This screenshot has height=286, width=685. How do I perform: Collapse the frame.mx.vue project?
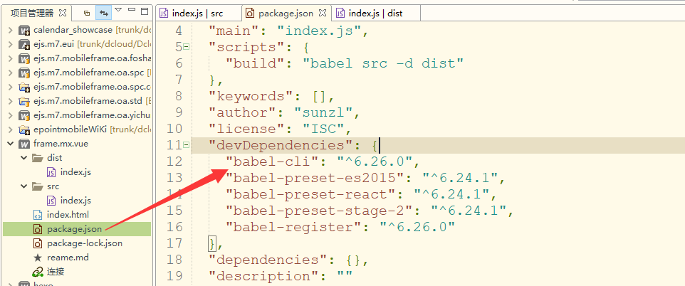tap(11, 144)
